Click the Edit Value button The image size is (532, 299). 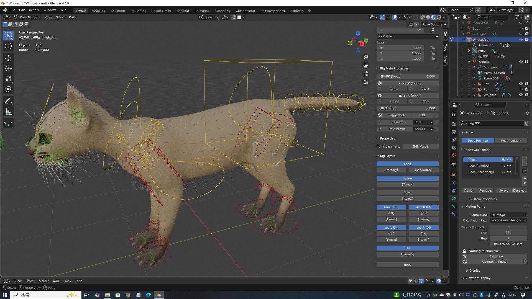pos(420,146)
